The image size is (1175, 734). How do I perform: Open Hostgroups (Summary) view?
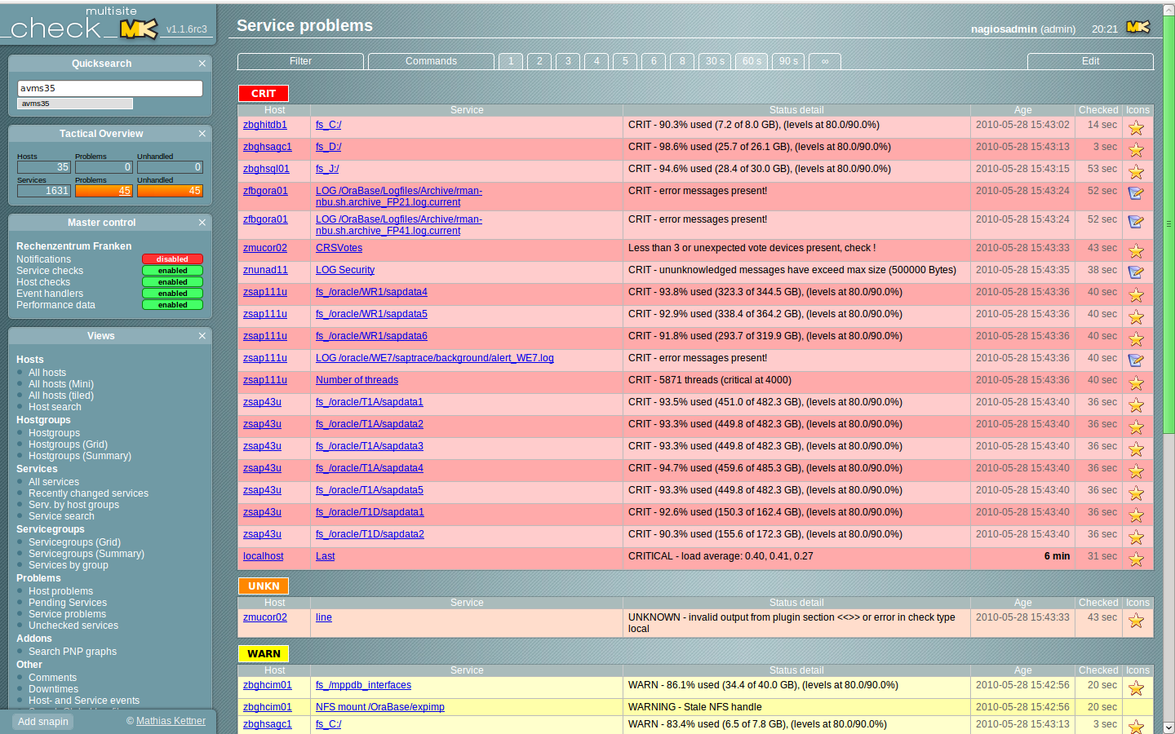coord(80,456)
